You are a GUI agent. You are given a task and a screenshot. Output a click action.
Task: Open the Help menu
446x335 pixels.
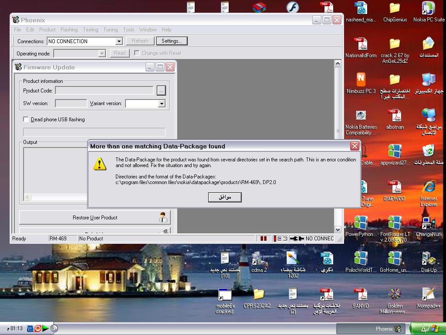coord(166,30)
